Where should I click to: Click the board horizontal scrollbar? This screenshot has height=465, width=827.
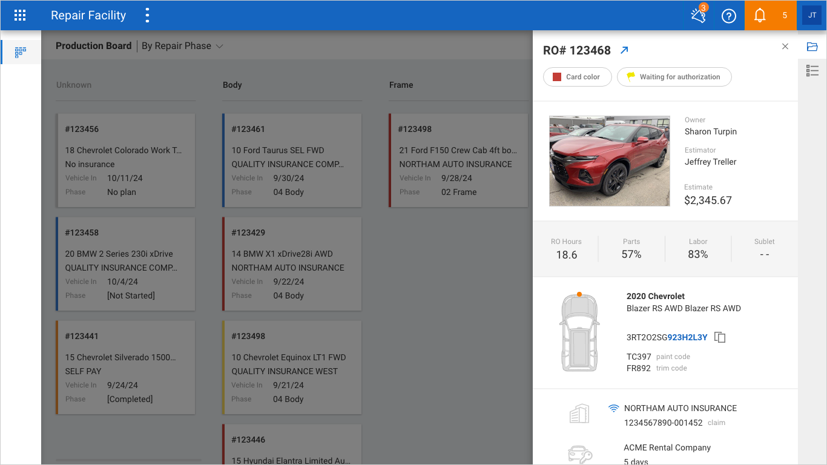pyautogui.click(x=128, y=461)
